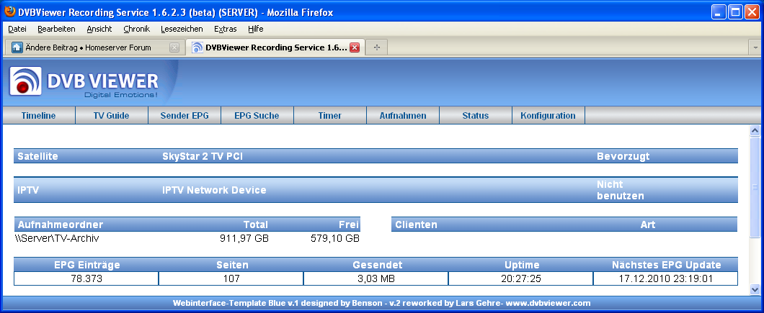Open the Datei menu

coord(17,29)
